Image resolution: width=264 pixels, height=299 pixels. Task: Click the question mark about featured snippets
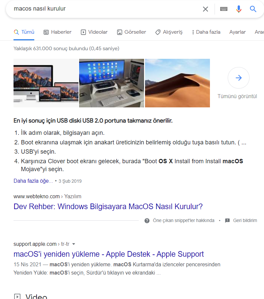point(147,221)
